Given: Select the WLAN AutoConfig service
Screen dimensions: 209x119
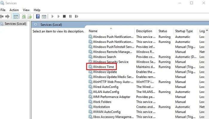Looking at the screenshot, I should click(106, 92).
